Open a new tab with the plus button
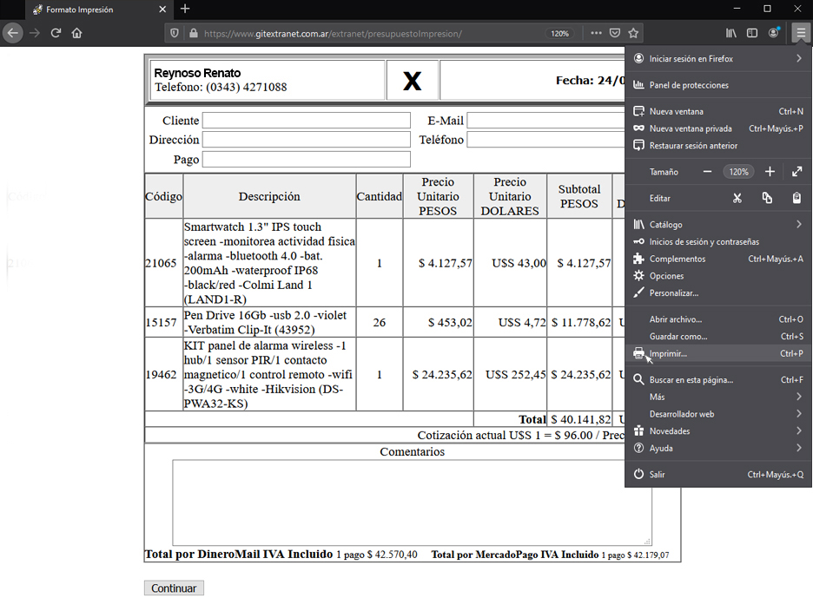This screenshot has height=611, width=813. (186, 10)
